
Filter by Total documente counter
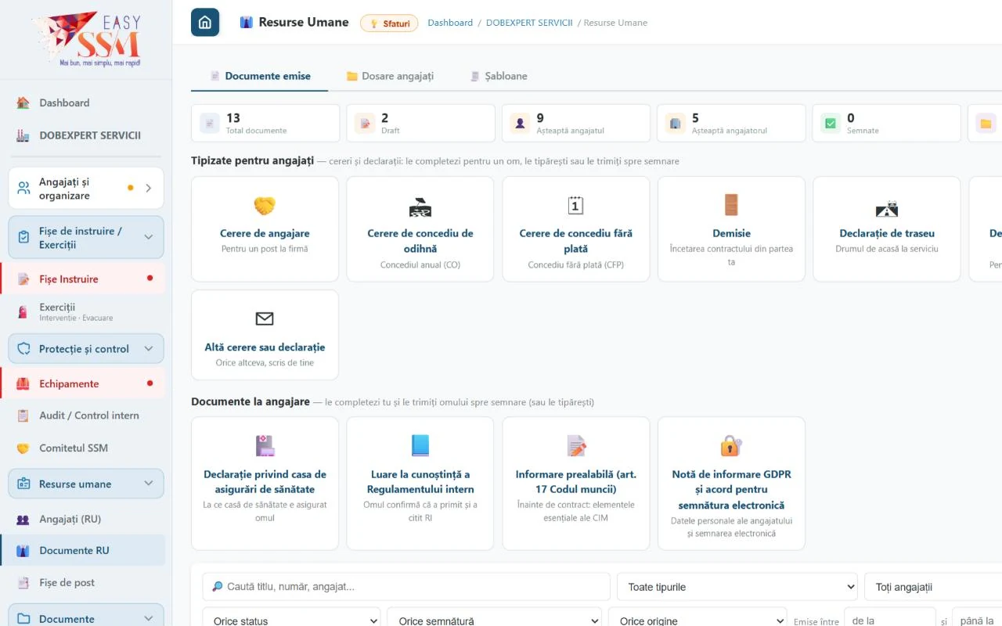(x=265, y=124)
